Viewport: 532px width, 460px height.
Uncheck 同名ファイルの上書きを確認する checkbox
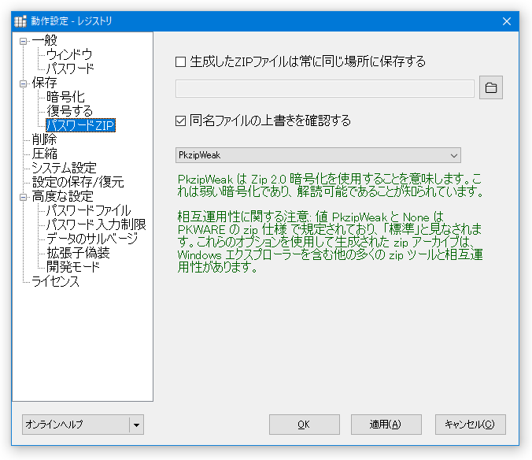[x=180, y=121]
